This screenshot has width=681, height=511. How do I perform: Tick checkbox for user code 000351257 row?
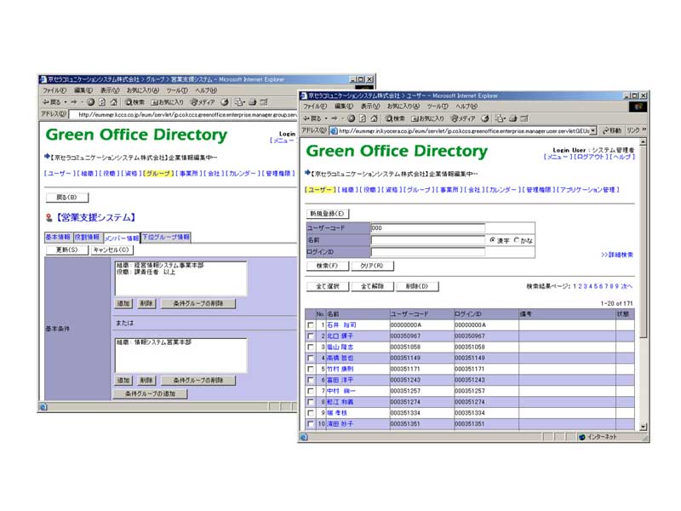[x=311, y=391]
